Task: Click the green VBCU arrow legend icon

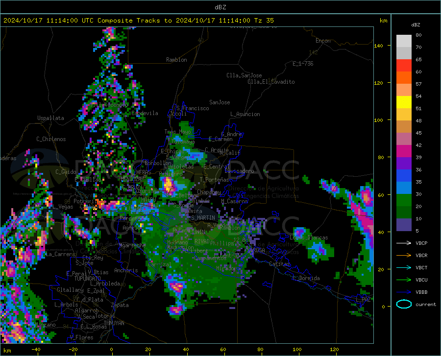Action: (404, 280)
